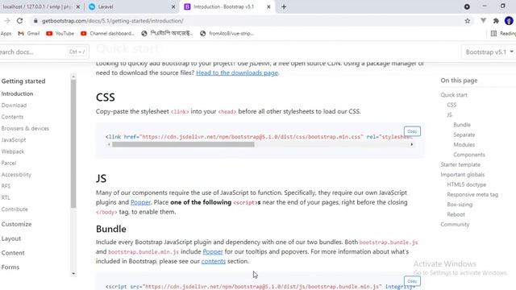
Task: Open the YouTube bookmark
Action: (x=60, y=33)
